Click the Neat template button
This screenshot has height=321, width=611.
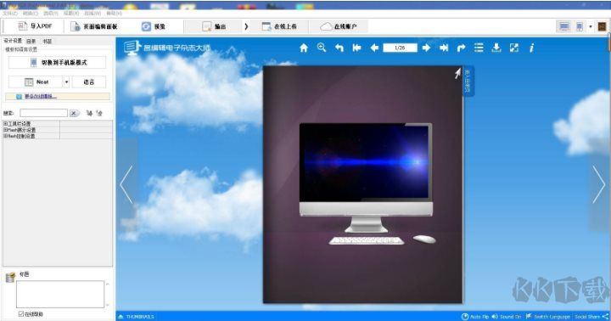coord(36,82)
